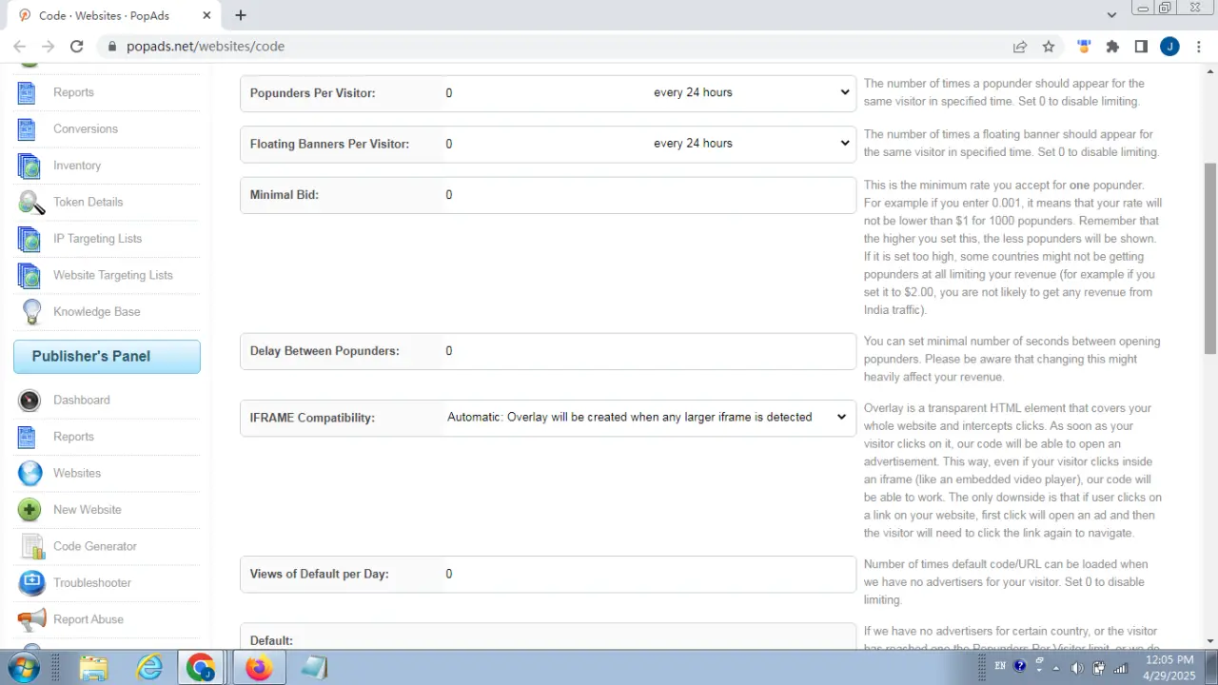Viewport: 1218px width, 685px height.
Task: Click the Report Abuse megaphone icon
Action: (31, 619)
